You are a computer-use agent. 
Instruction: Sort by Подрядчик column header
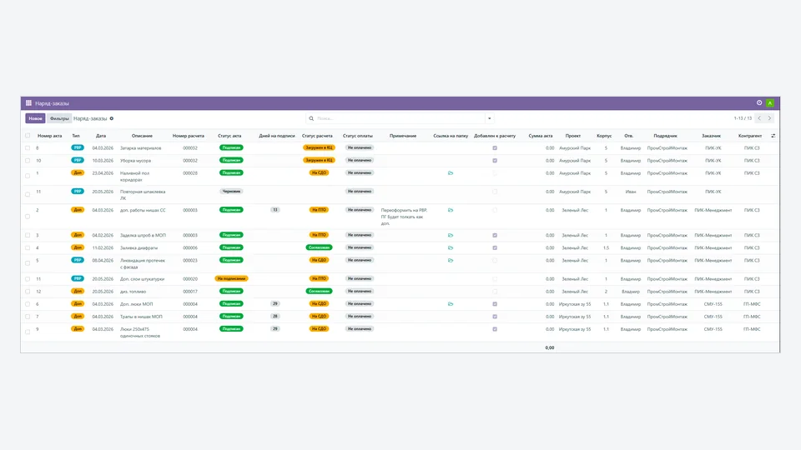[665, 136]
